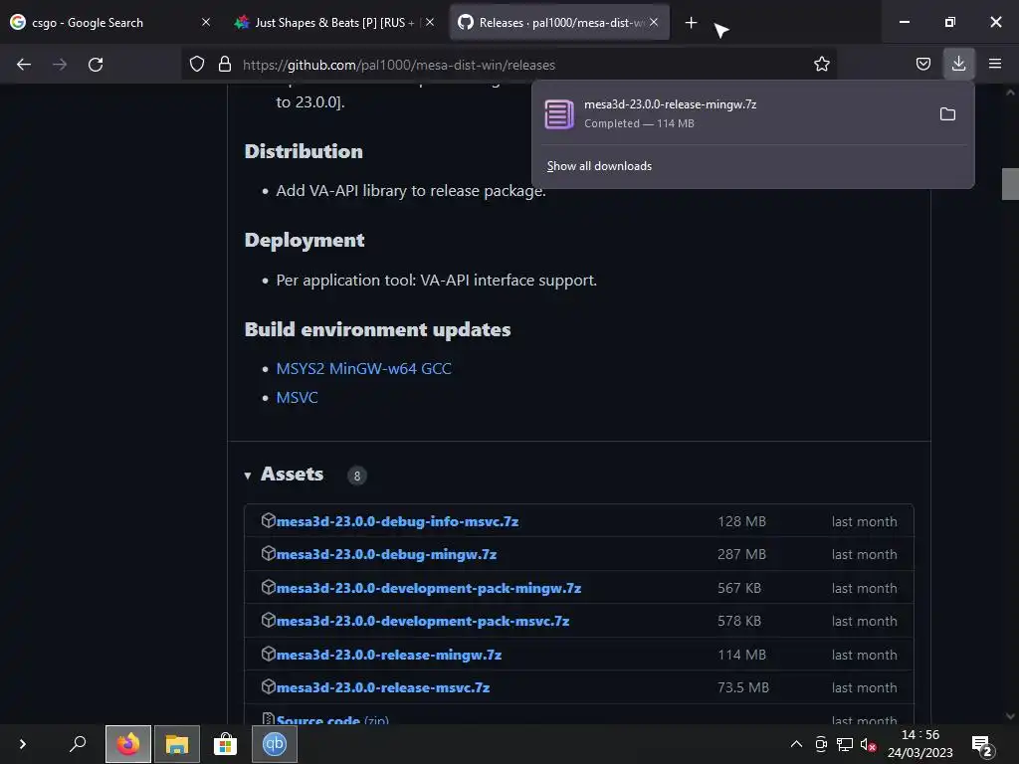This screenshot has height=764, width=1019.
Task: Download mesa3d-23.0.0-release-msvc.7z
Action: click(x=383, y=688)
